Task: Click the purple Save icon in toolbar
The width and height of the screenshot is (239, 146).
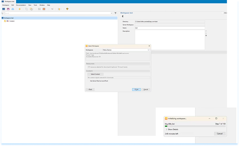Action: click(x=8, y=9)
